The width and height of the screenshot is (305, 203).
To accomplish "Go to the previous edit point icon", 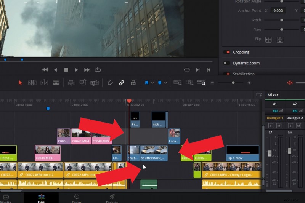I will click(x=209, y=70).
